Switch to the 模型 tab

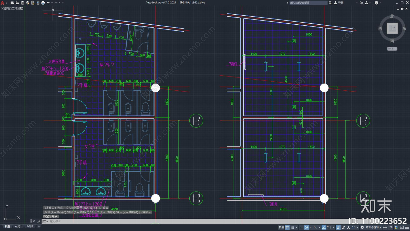point(7,226)
